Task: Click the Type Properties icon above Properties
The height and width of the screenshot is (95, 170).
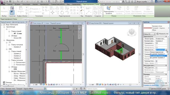Action: click(x=12, y=8)
